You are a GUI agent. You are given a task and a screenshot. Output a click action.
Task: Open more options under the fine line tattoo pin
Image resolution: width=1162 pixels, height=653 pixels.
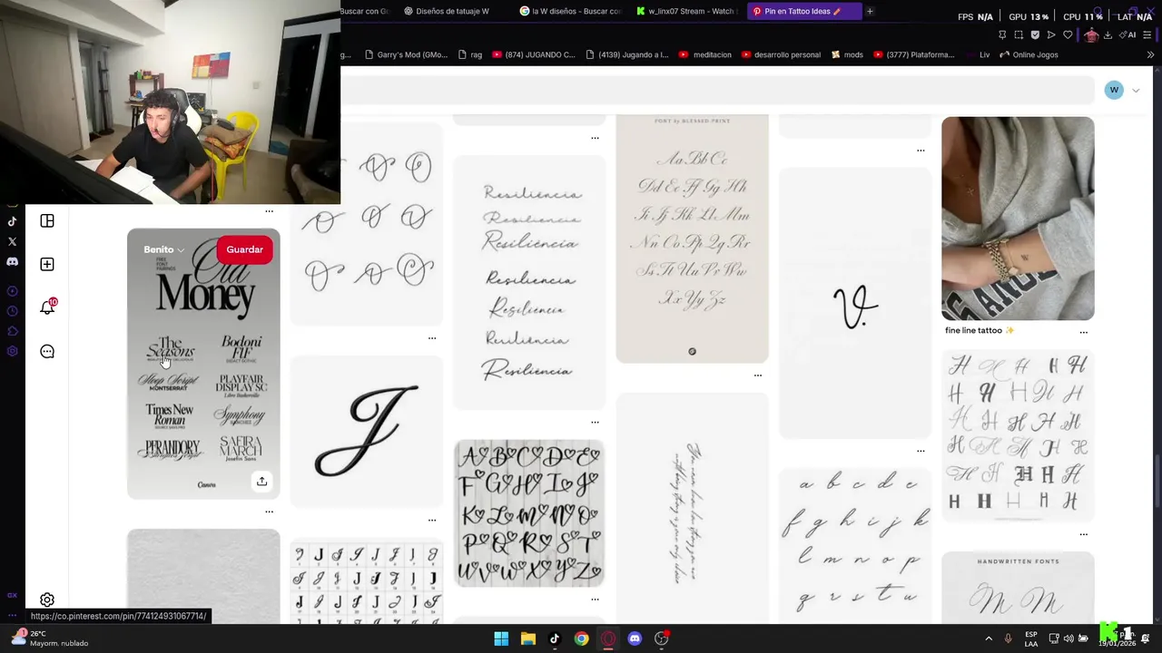pos(1083,332)
